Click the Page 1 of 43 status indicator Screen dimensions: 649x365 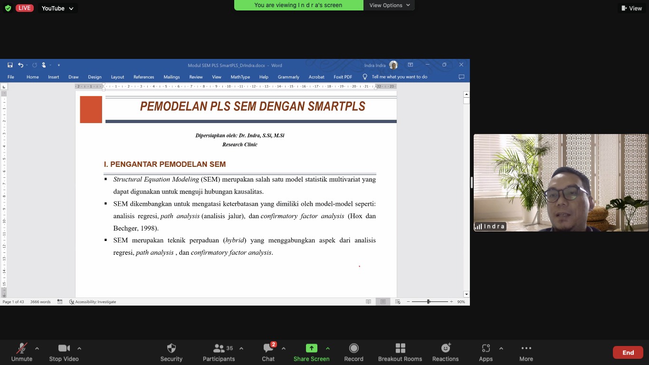coord(13,302)
